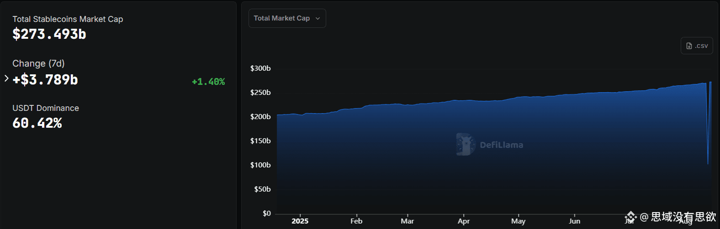Click the file download icon beside .csv
The height and width of the screenshot is (229, 720).
coord(689,46)
